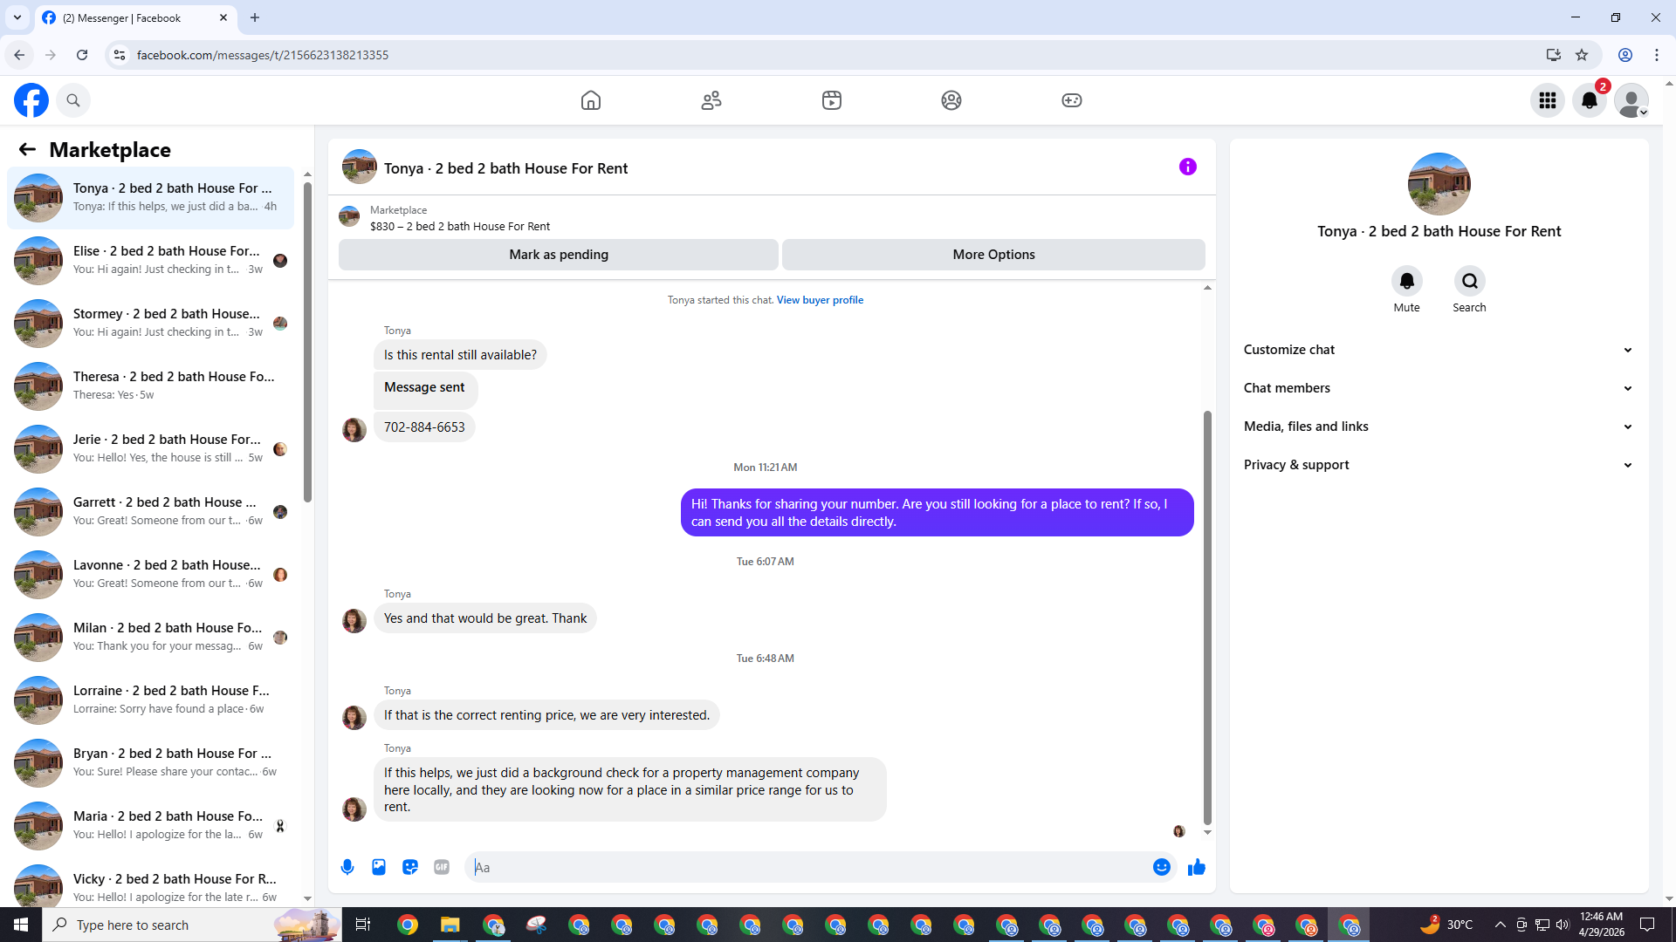Click the Mark as pending button

pyautogui.click(x=559, y=255)
